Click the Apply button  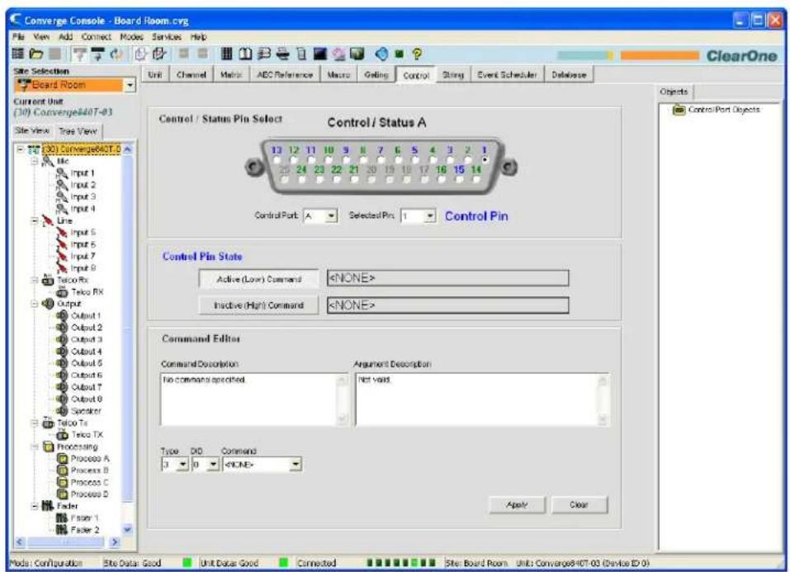517,504
